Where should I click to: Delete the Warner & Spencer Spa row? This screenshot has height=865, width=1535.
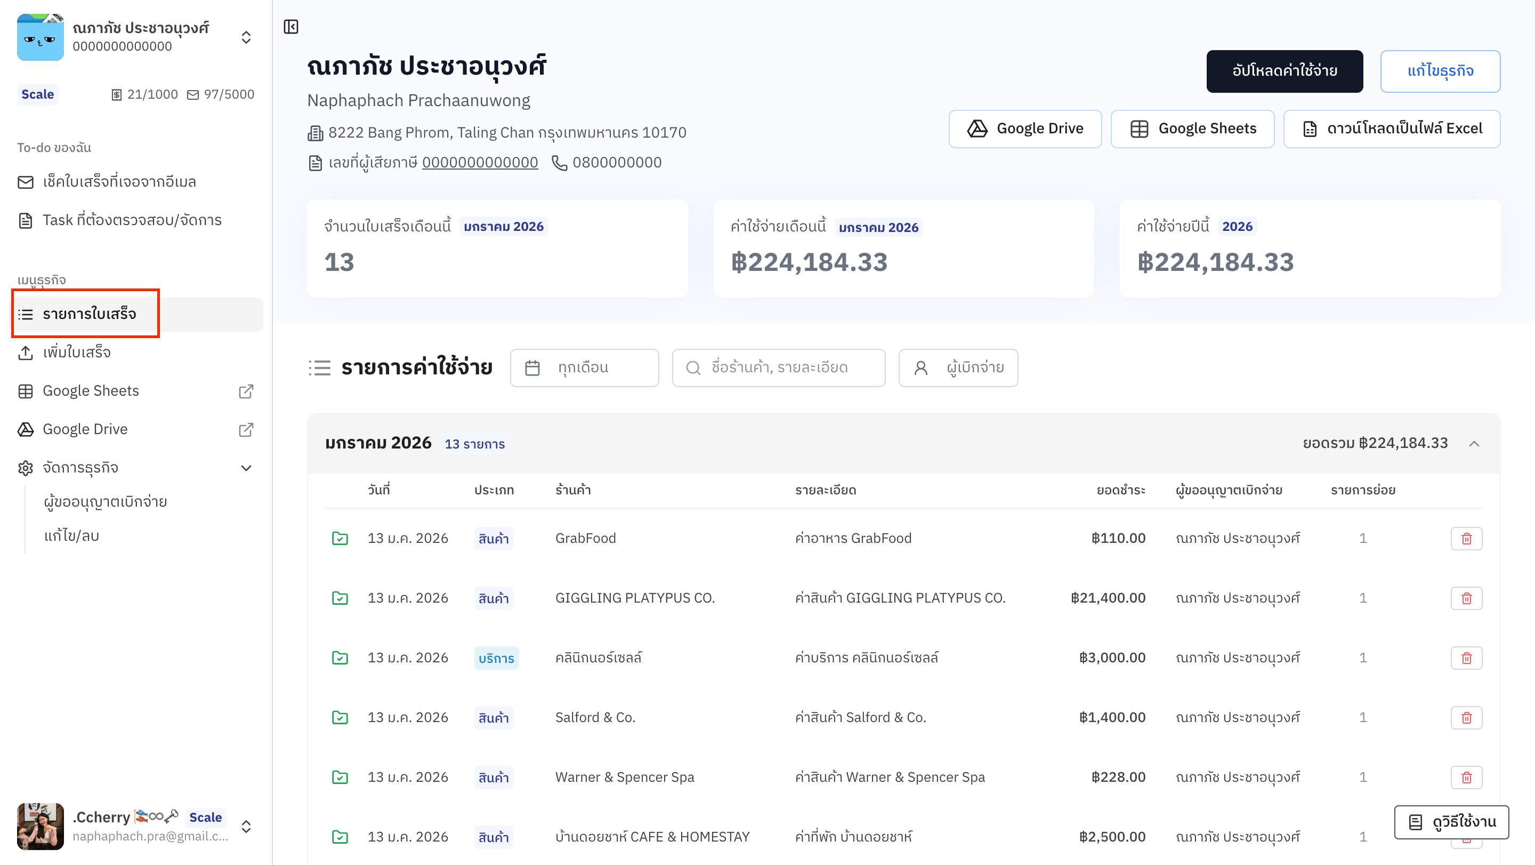pyautogui.click(x=1466, y=777)
